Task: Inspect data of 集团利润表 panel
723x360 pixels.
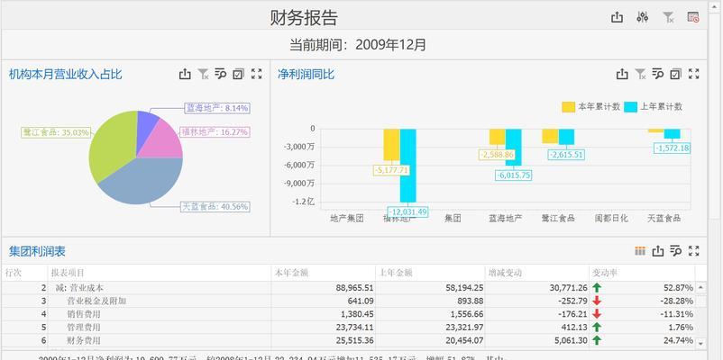Action: (x=676, y=251)
